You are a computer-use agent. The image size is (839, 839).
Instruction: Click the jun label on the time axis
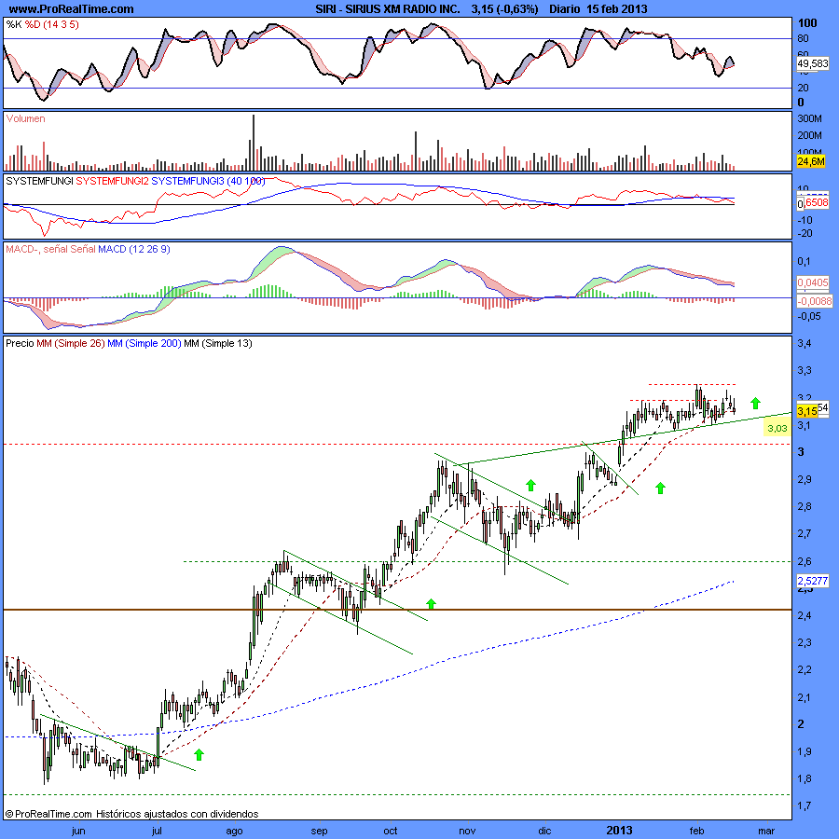pos(78,831)
